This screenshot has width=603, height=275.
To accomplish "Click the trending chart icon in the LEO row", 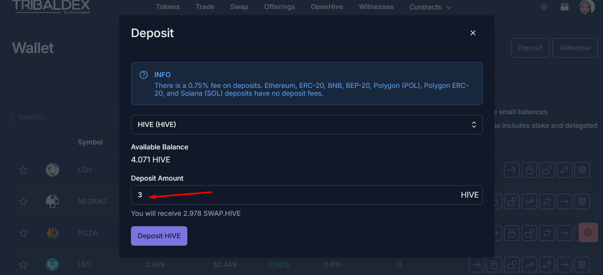I will 529,265.
